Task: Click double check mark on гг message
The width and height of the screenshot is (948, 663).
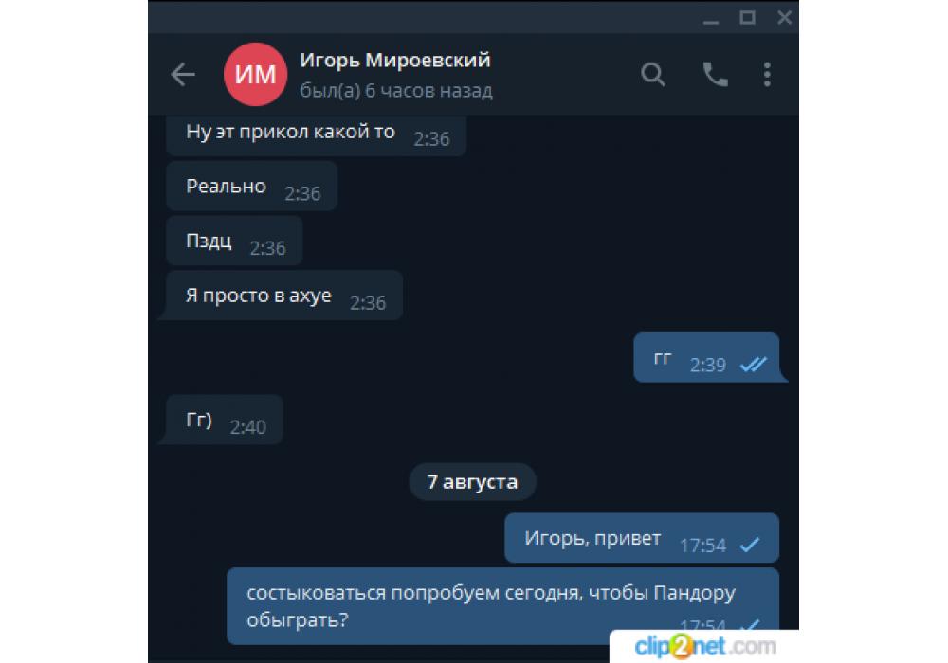Action: point(754,364)
